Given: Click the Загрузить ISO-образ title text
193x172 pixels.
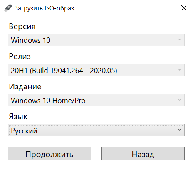Looking at the screenshot, I should point(45,8).
